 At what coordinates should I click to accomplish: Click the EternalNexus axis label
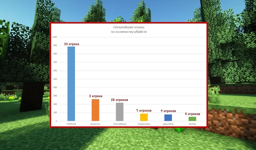(x=120, y=124)
